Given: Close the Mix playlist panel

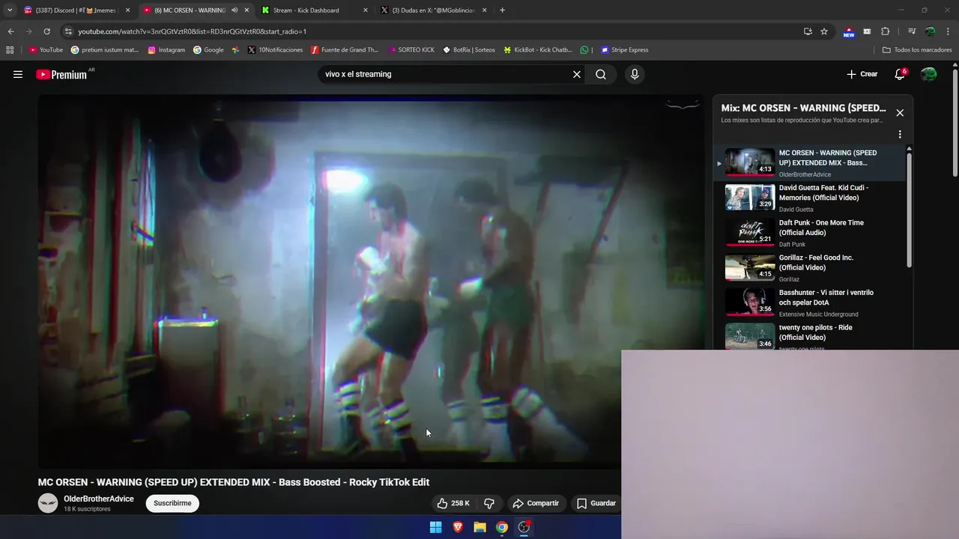Looking at the screenshot, I should pyautogui.click(x=900, y=113).
